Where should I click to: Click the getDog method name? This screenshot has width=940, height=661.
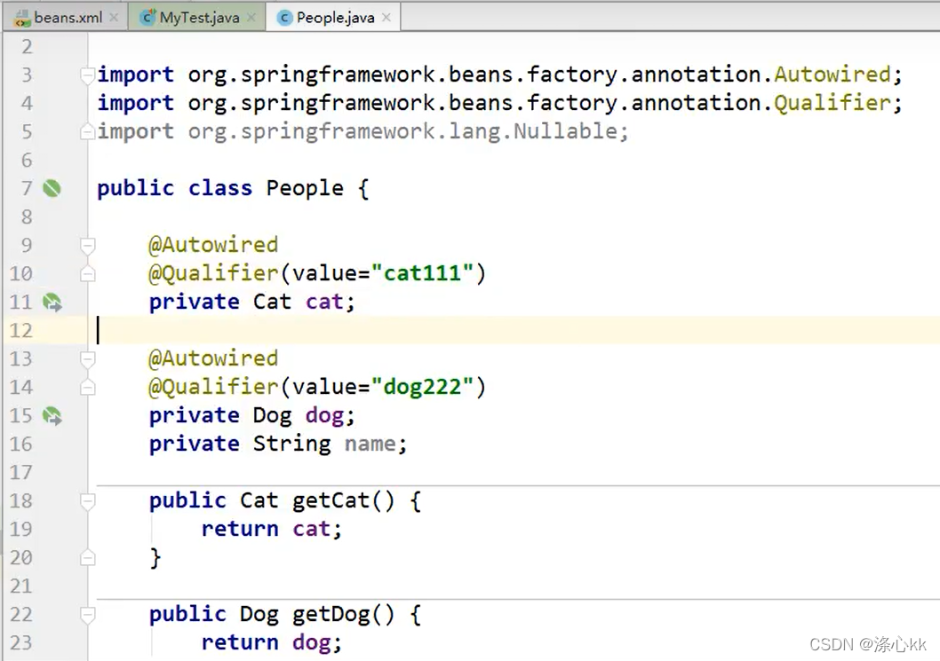(x=331, y=614)
